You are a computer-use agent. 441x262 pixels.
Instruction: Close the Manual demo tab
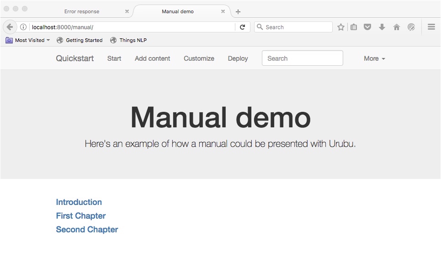(x=223, y=11)
